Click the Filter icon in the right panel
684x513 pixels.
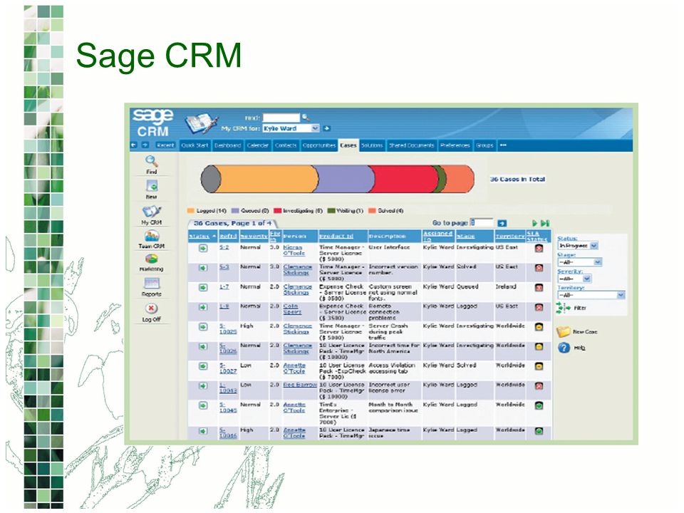563,308
